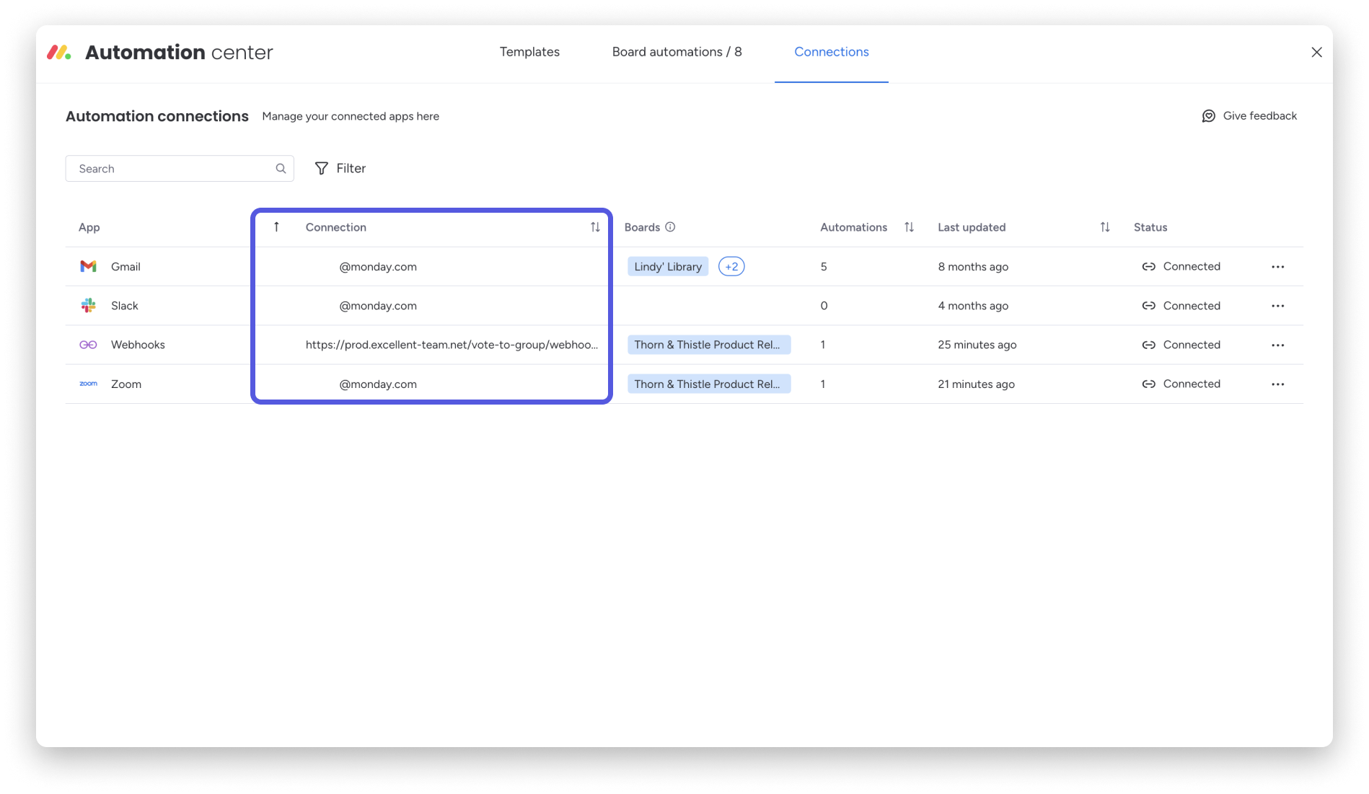Open the Board automations tab
Viewport: 1369px width, 794px height.
pyautogui.click(x=677, y=51)
